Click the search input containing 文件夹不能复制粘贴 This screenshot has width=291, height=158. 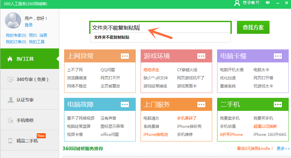tap(160, 27)
